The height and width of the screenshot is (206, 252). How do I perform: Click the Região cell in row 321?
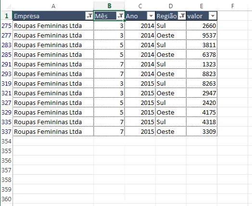171,93
